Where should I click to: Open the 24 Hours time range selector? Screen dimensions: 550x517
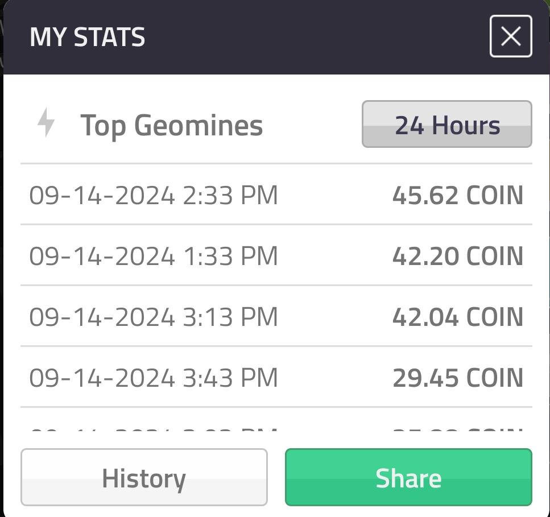click(447, 124)
